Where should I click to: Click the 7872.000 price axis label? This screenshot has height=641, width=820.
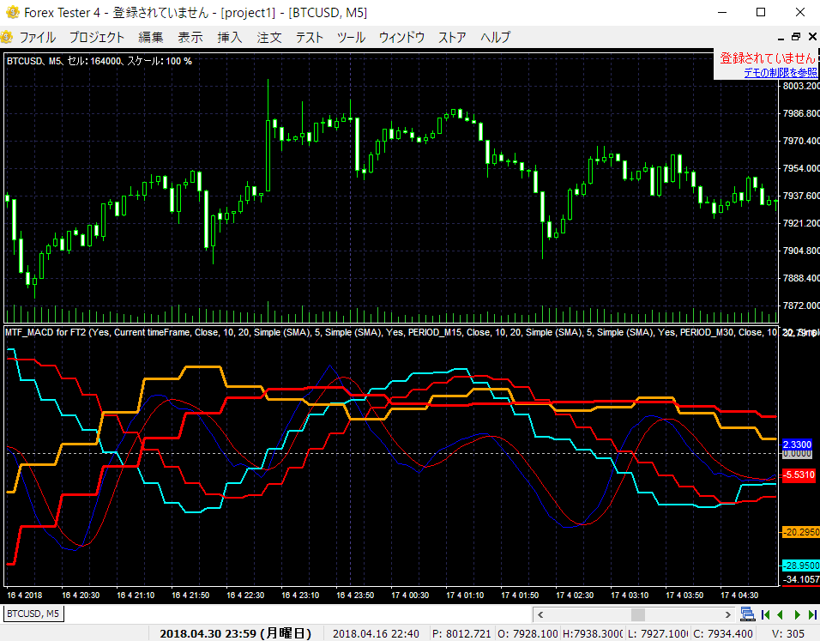800,305
